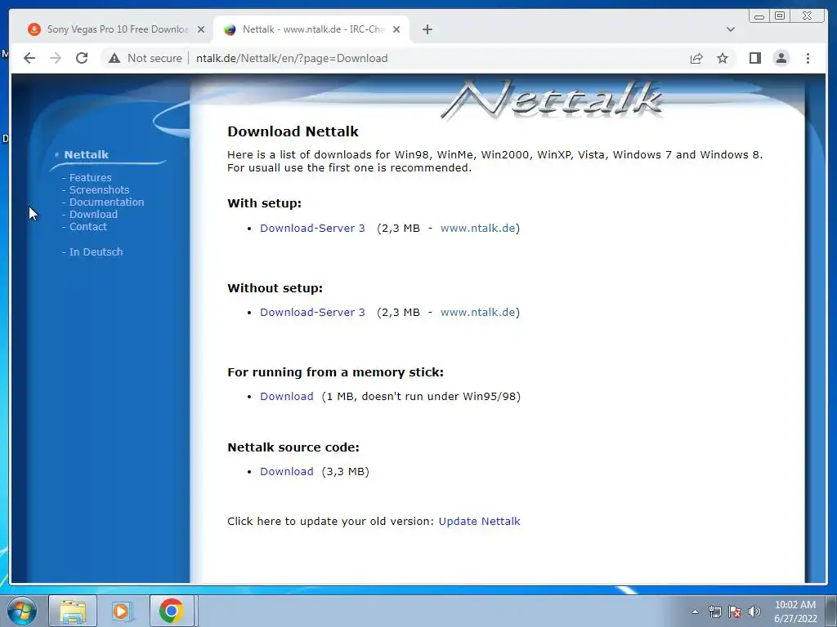The image size is (837, 627).
Task: Click the memory stick Download link
Action: point(287,396)
